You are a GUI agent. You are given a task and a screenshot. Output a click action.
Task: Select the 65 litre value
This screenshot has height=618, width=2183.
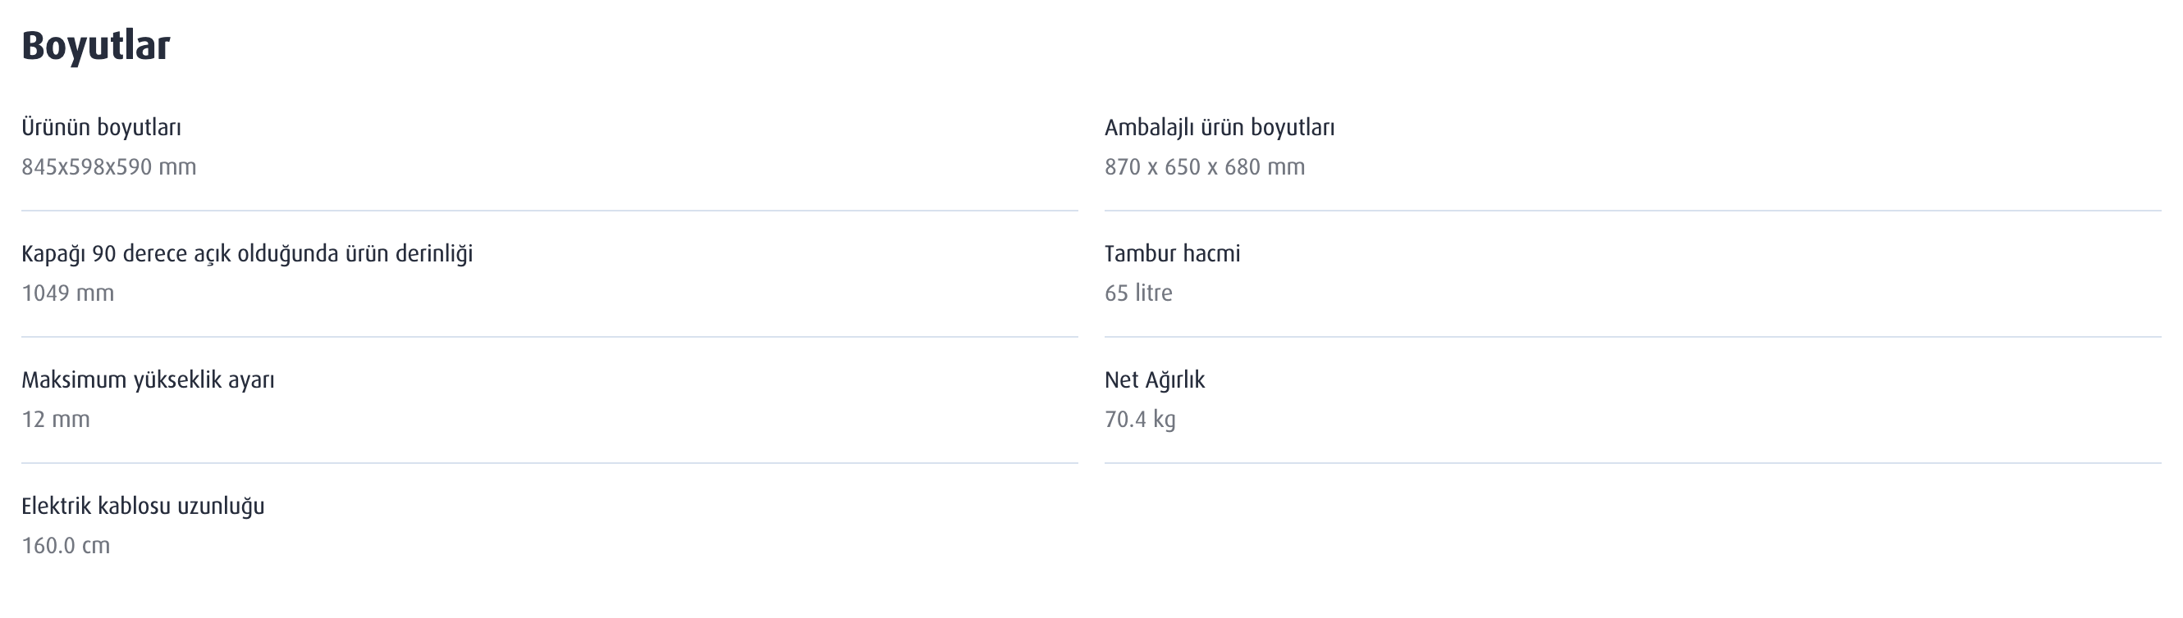click(1138, 293)
